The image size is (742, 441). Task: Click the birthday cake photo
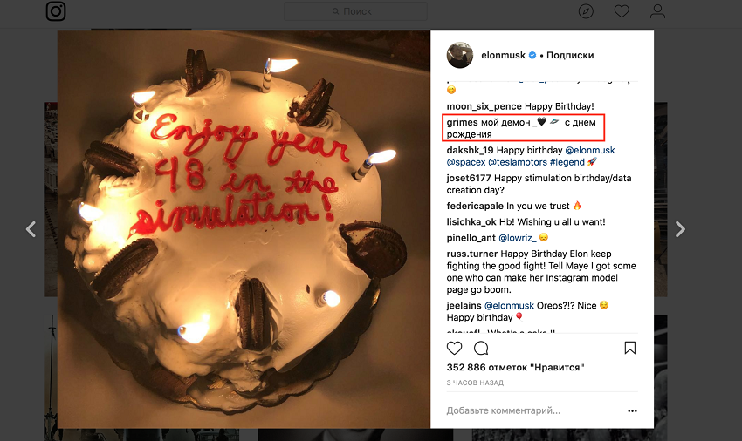244,229
